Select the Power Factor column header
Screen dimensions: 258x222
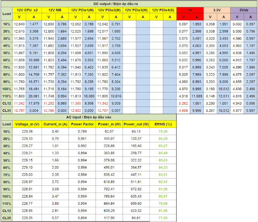coord(82,124)
